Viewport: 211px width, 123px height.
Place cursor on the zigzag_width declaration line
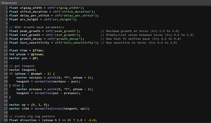(46, 8)
